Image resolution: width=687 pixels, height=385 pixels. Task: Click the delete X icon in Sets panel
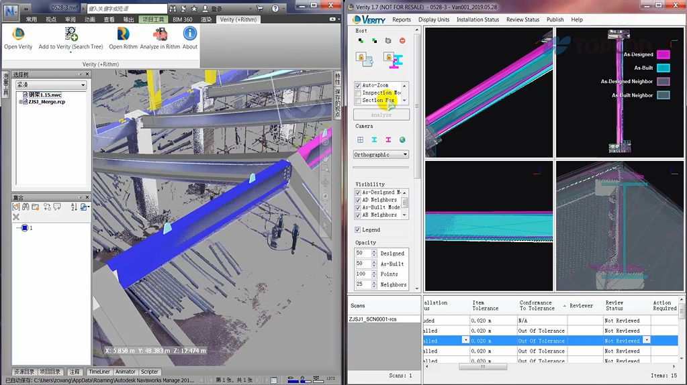coord(16,217)
